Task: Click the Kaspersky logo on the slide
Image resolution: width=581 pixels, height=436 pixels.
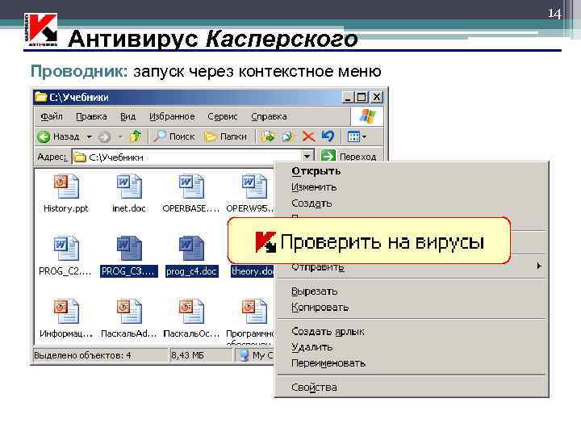Action: tap(41, 30)
